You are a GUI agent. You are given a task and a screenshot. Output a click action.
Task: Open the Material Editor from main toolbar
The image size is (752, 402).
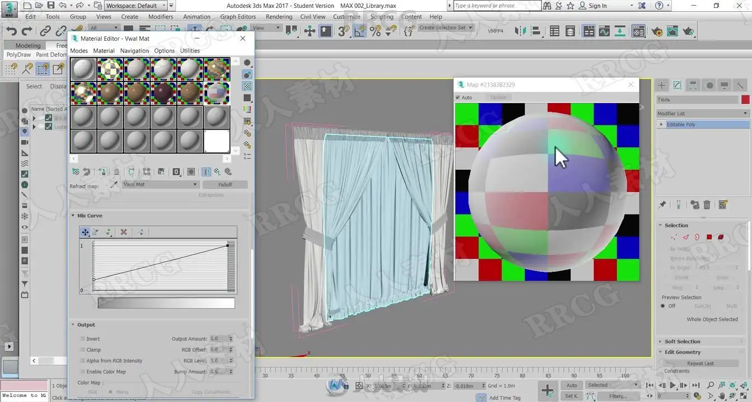pos(639,31)
